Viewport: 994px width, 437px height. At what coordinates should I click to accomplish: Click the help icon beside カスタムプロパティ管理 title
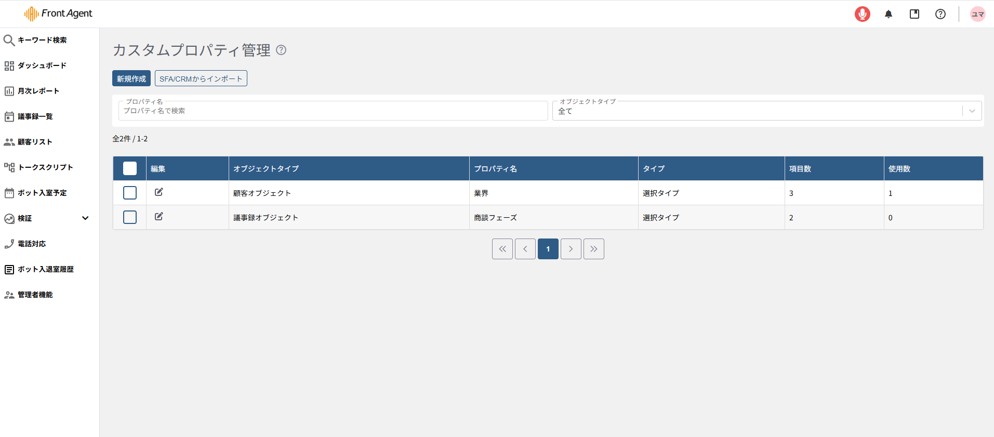click(x=281, y=50)
